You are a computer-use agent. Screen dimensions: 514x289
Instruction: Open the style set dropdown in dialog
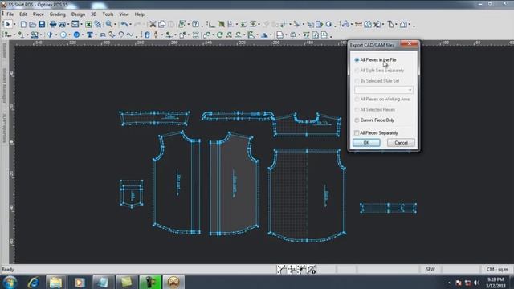tap(384, 90)
